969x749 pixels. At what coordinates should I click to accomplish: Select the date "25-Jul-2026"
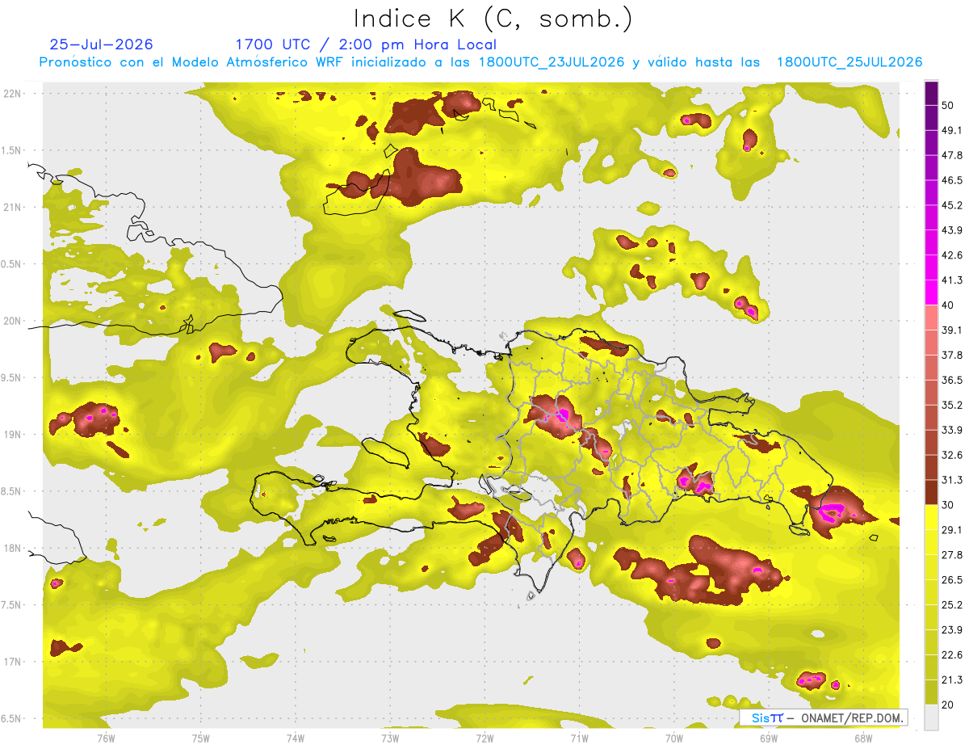point(101,44)
